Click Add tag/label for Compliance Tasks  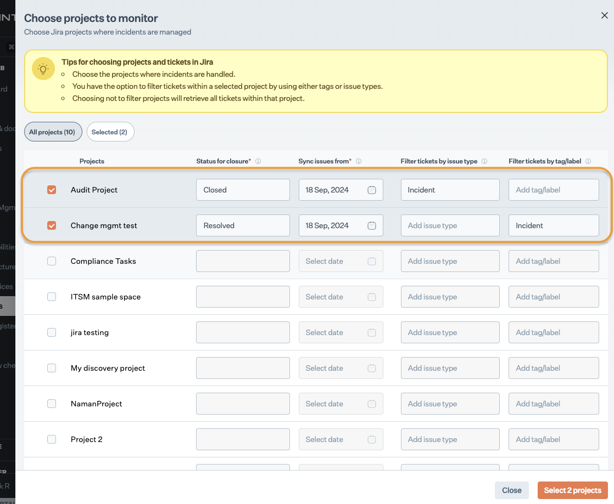pyautogui.click(x=554, y=261)
